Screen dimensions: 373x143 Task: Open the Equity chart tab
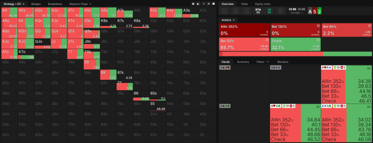263,4
